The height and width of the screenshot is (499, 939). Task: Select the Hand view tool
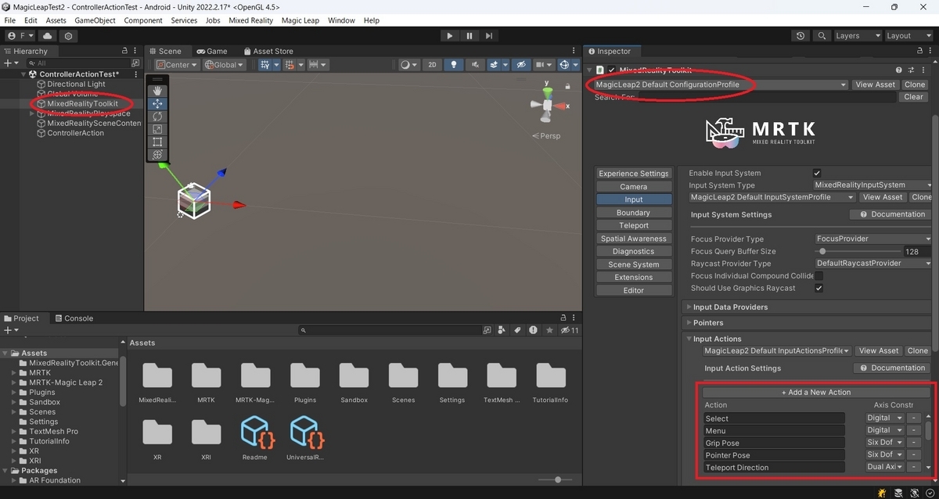pyautogui.click(x=157, y=91)
